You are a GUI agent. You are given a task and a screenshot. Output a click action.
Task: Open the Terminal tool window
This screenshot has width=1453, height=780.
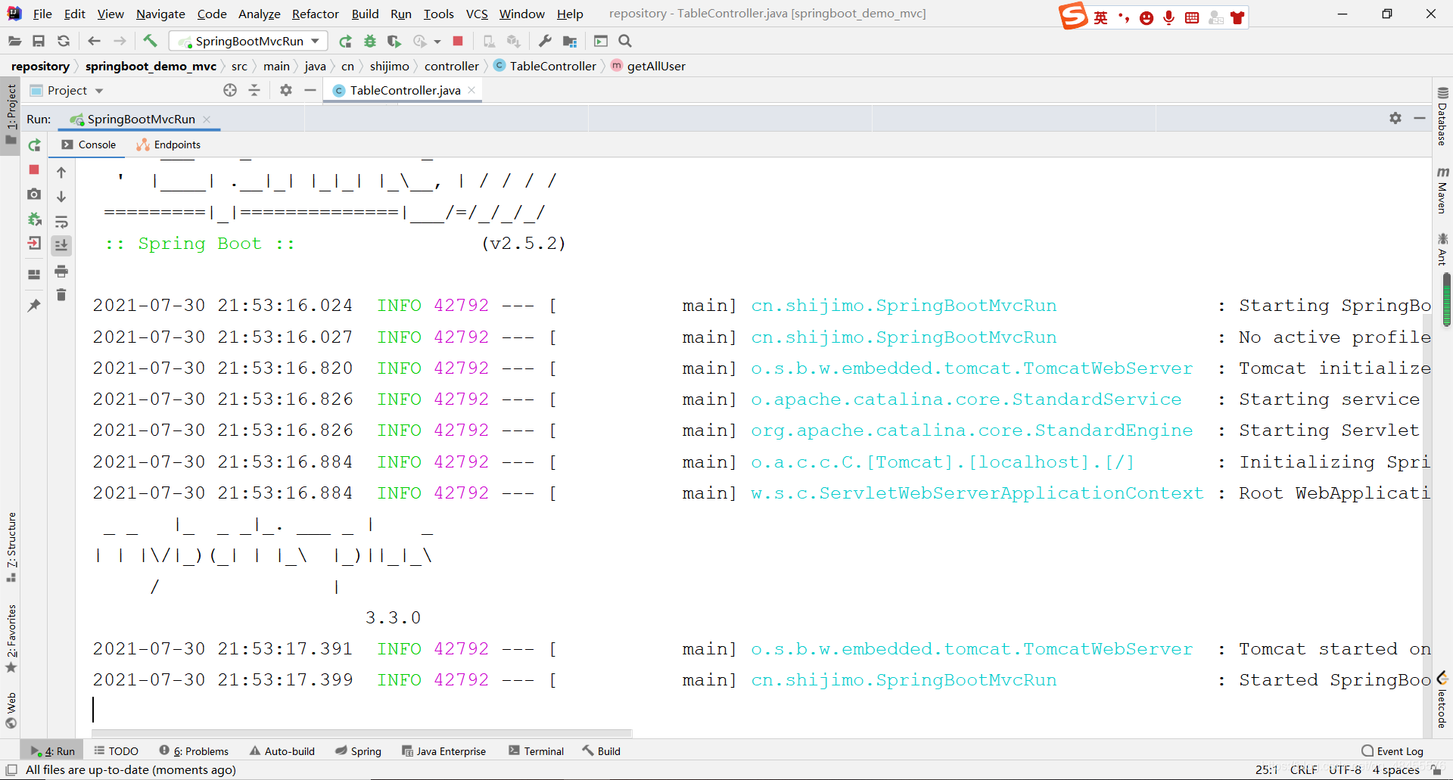point(537,750)
